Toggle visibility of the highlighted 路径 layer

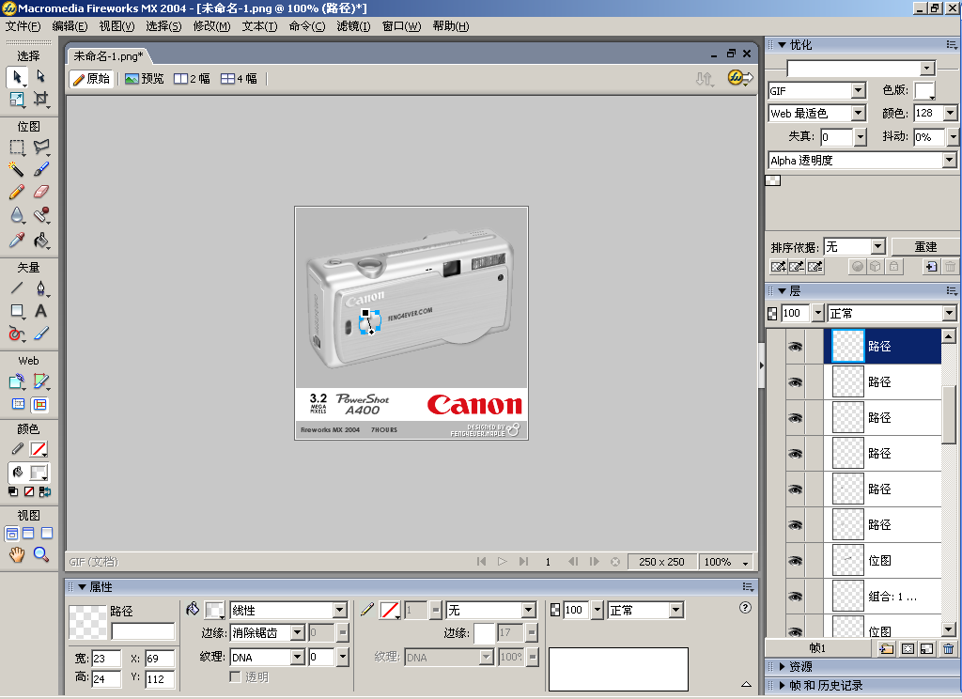795,347
